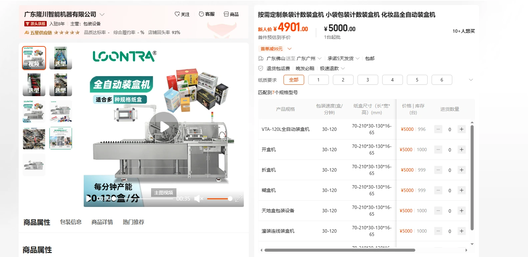
Task: Click the spec table horizontal scrollbar
Action: click(x=340, y=250)
